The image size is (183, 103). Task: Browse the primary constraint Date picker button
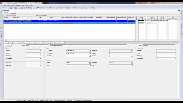pyautogui.click(x=89, y=66)
